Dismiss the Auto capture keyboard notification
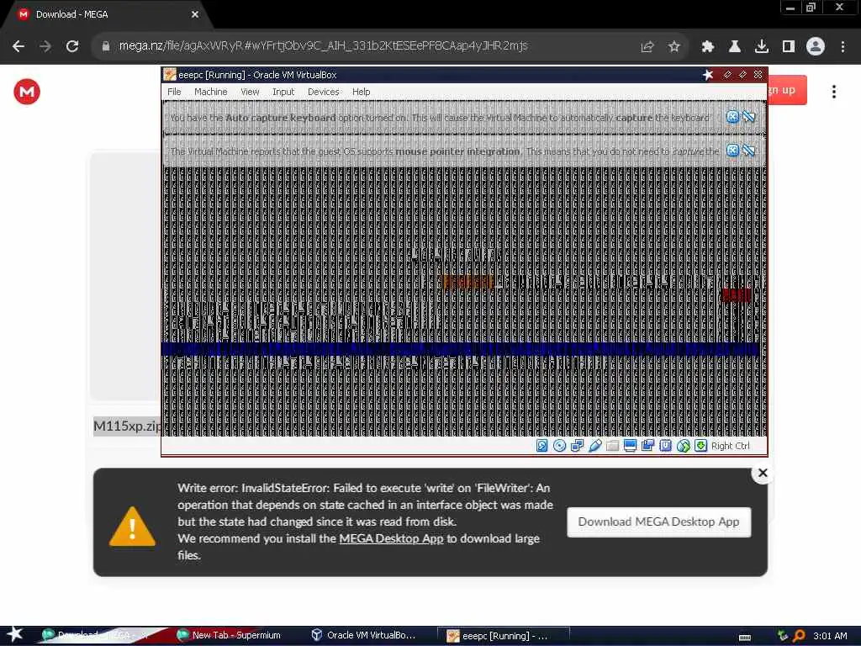Image resolution: width=861 pixels, height=646 pixels. click(732, 116)
